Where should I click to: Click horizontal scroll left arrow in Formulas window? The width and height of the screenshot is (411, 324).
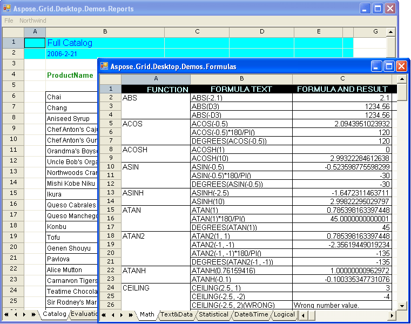point(304,315)
